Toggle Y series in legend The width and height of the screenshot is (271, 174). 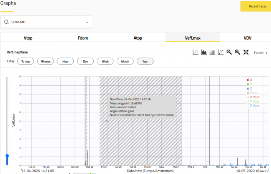(x=251, y=84)
